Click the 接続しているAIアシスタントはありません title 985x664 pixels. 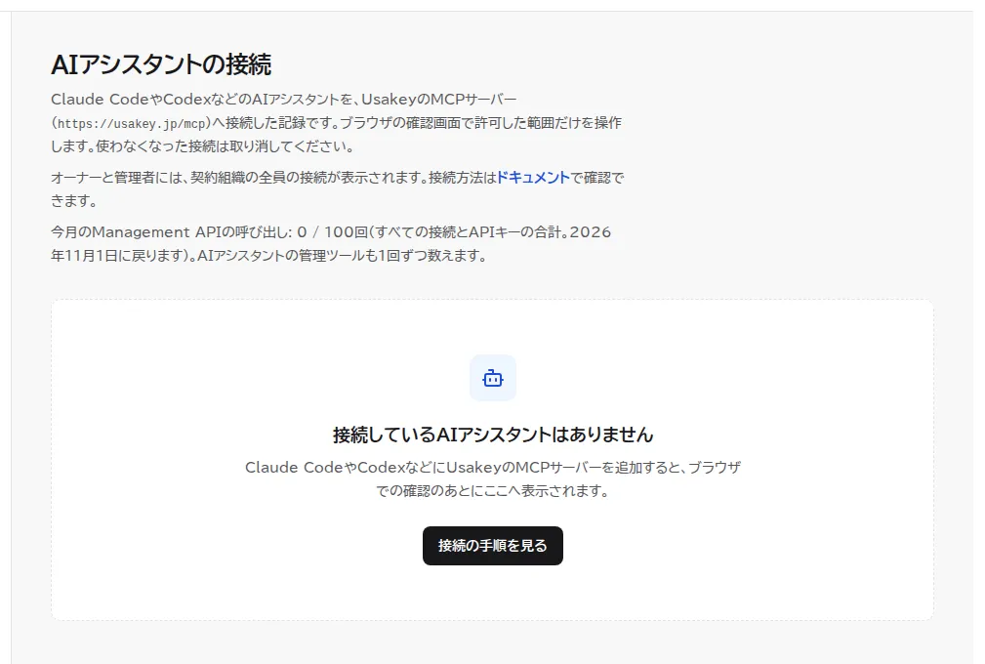[492, 435]
